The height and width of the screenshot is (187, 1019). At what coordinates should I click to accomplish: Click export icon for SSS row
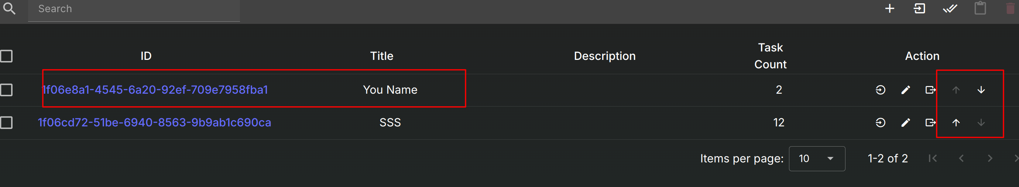coord(931,123)
